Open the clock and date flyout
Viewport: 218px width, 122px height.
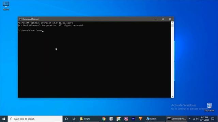(204, 119)
